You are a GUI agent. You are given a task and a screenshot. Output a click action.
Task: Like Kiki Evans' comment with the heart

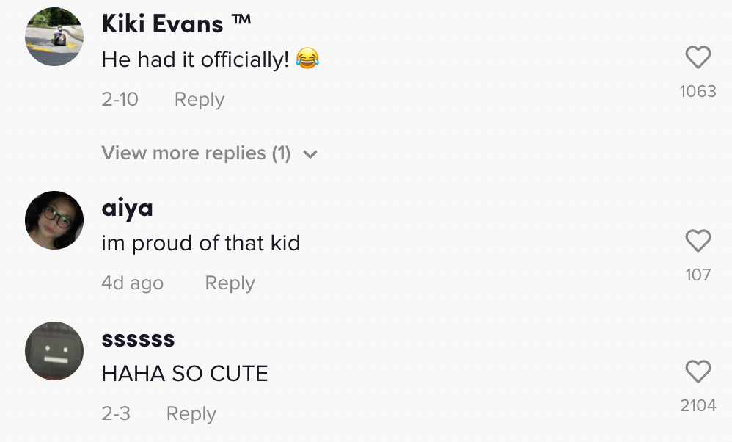click(698, 57)
